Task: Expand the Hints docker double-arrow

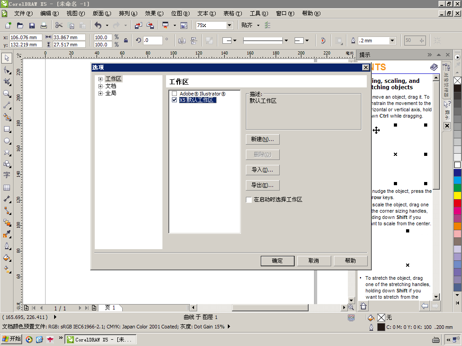Action: pos(430,55)
